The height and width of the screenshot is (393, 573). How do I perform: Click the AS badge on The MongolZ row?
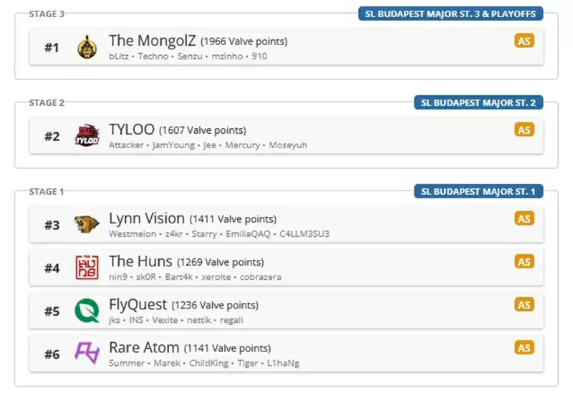pyautogui.click(x=524, y=41)
